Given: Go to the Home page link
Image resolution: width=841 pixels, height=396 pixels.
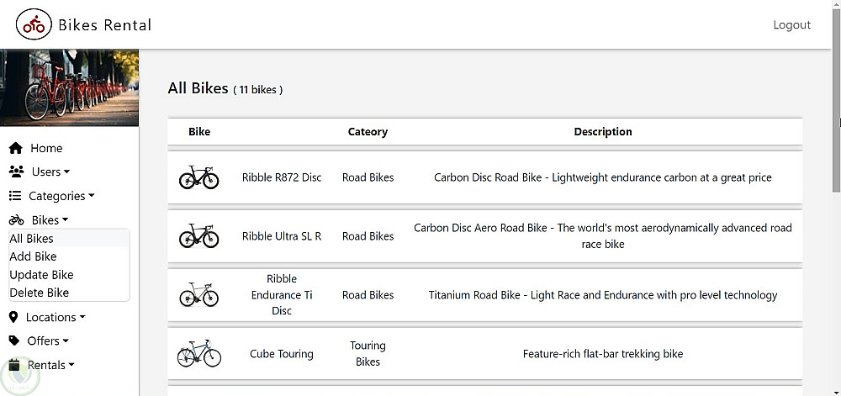Looking at the screenshot, I should [46, 148].
